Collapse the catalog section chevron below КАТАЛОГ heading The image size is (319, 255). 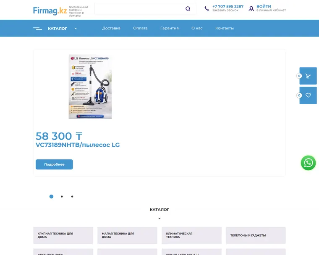tap(159, 218)
